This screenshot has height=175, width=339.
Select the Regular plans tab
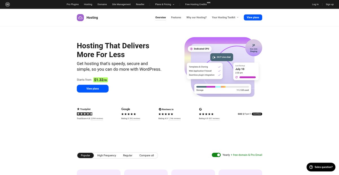(128, 156)
